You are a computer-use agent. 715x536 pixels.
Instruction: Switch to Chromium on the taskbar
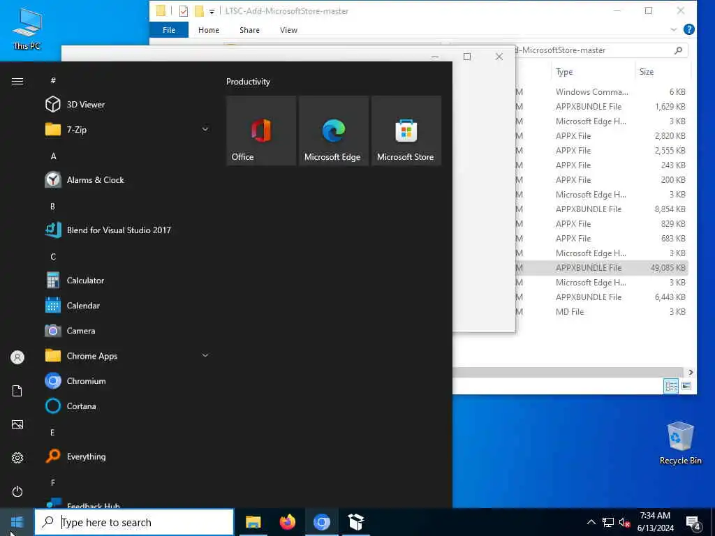(x=321, y=522)
